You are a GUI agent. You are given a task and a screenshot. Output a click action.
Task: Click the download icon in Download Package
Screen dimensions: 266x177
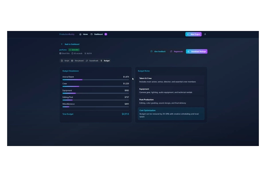(x=189, y=51)
